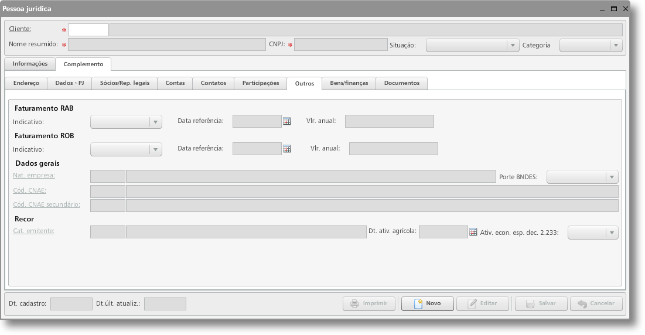The image size is (645, 335).
Task: Click the Cat. emitente code field
Action: 108,232
